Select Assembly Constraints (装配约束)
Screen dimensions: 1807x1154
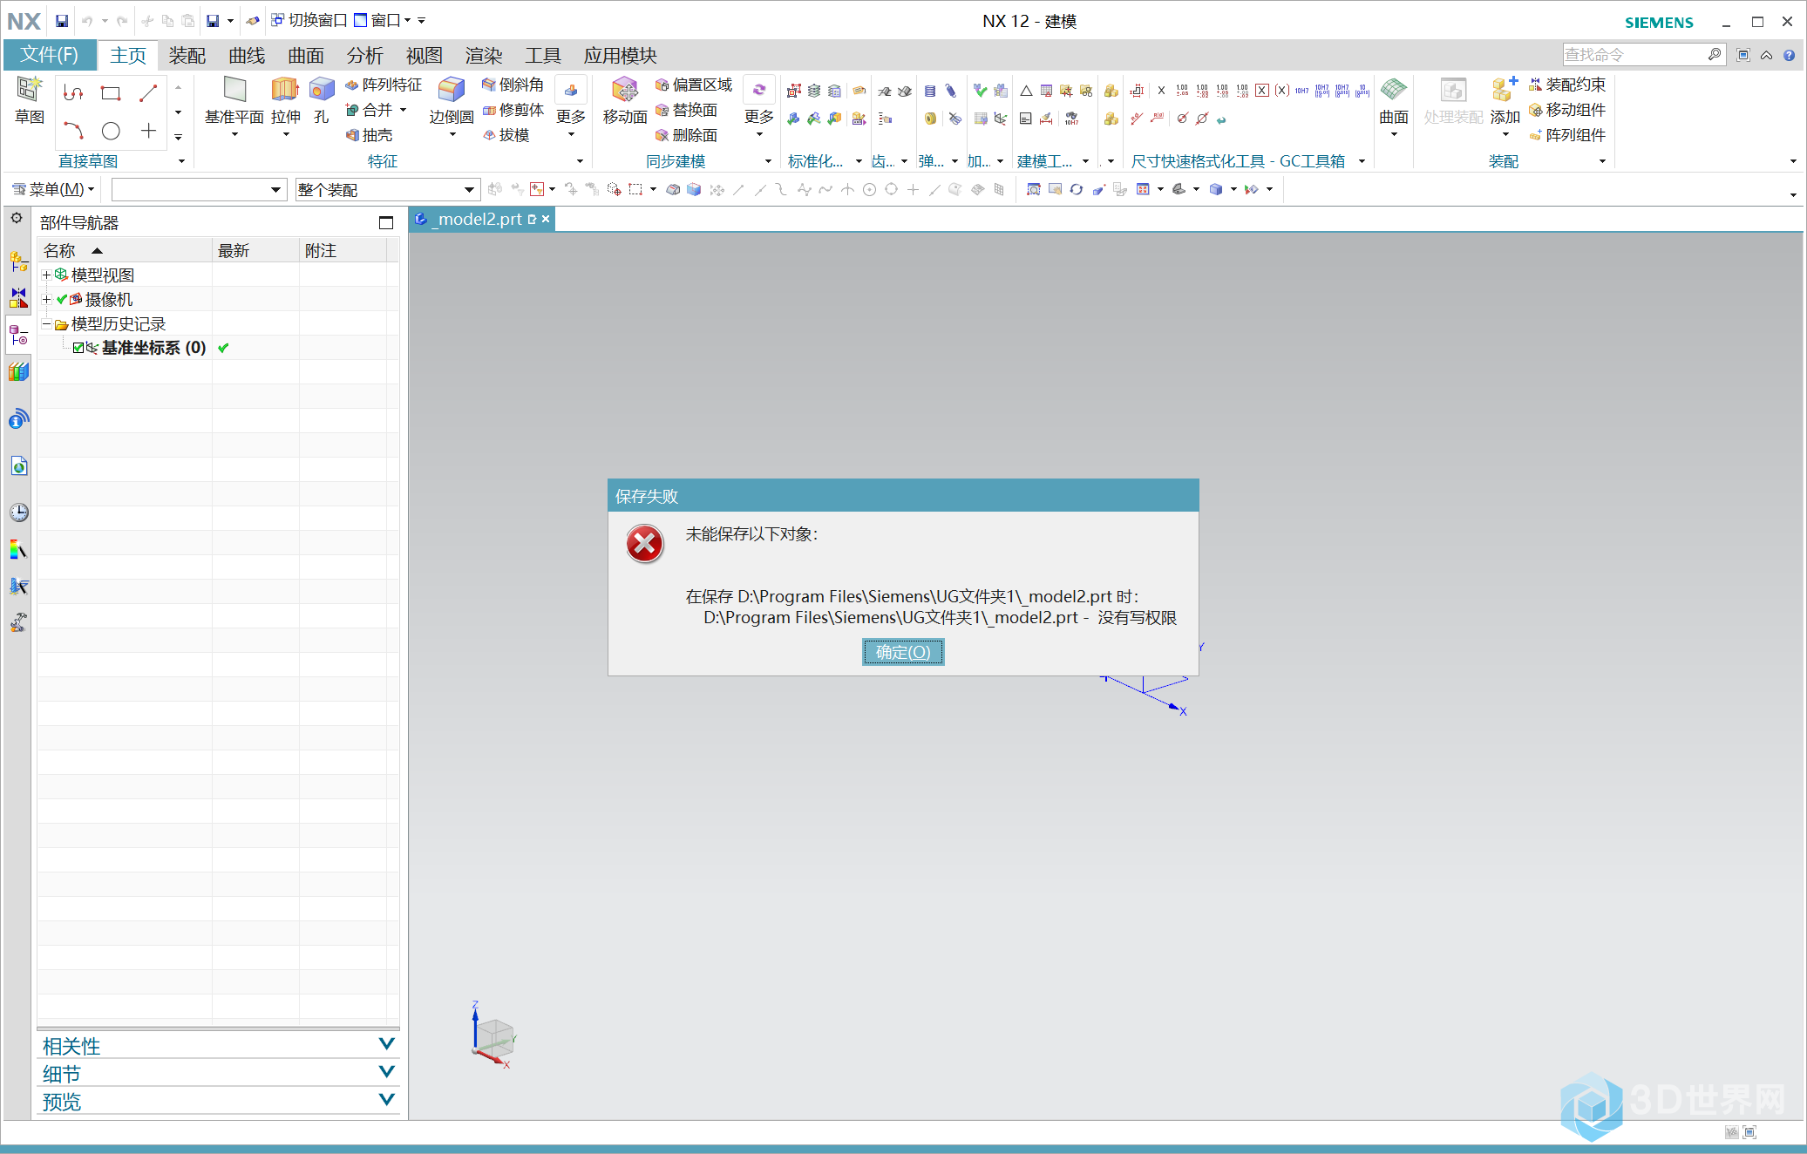point(1567,85)
